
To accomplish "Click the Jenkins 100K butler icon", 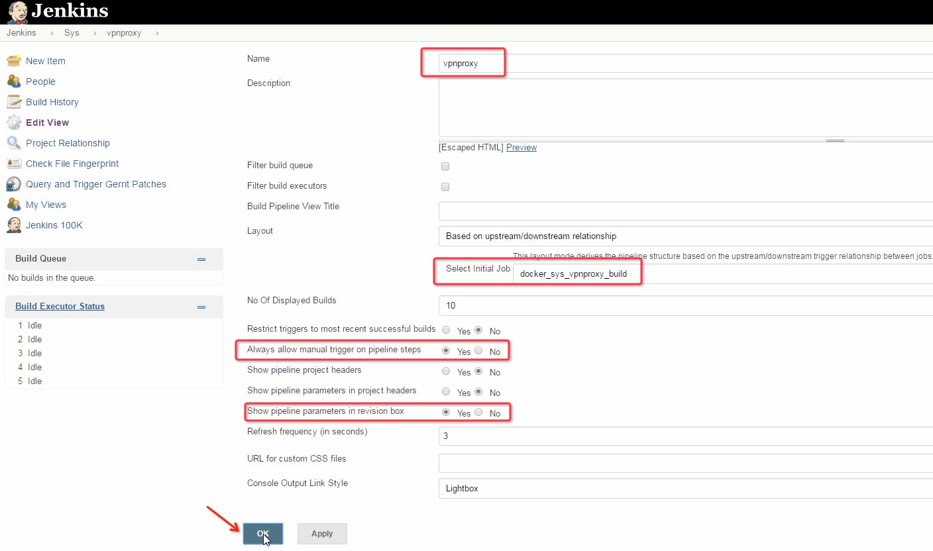I will (x=14, y=225).
